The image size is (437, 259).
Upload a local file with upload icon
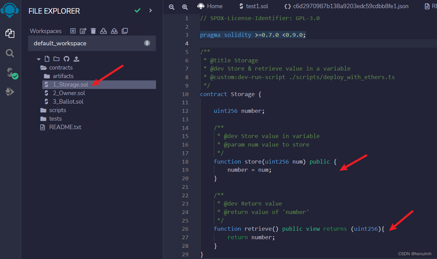coord(76,59)
